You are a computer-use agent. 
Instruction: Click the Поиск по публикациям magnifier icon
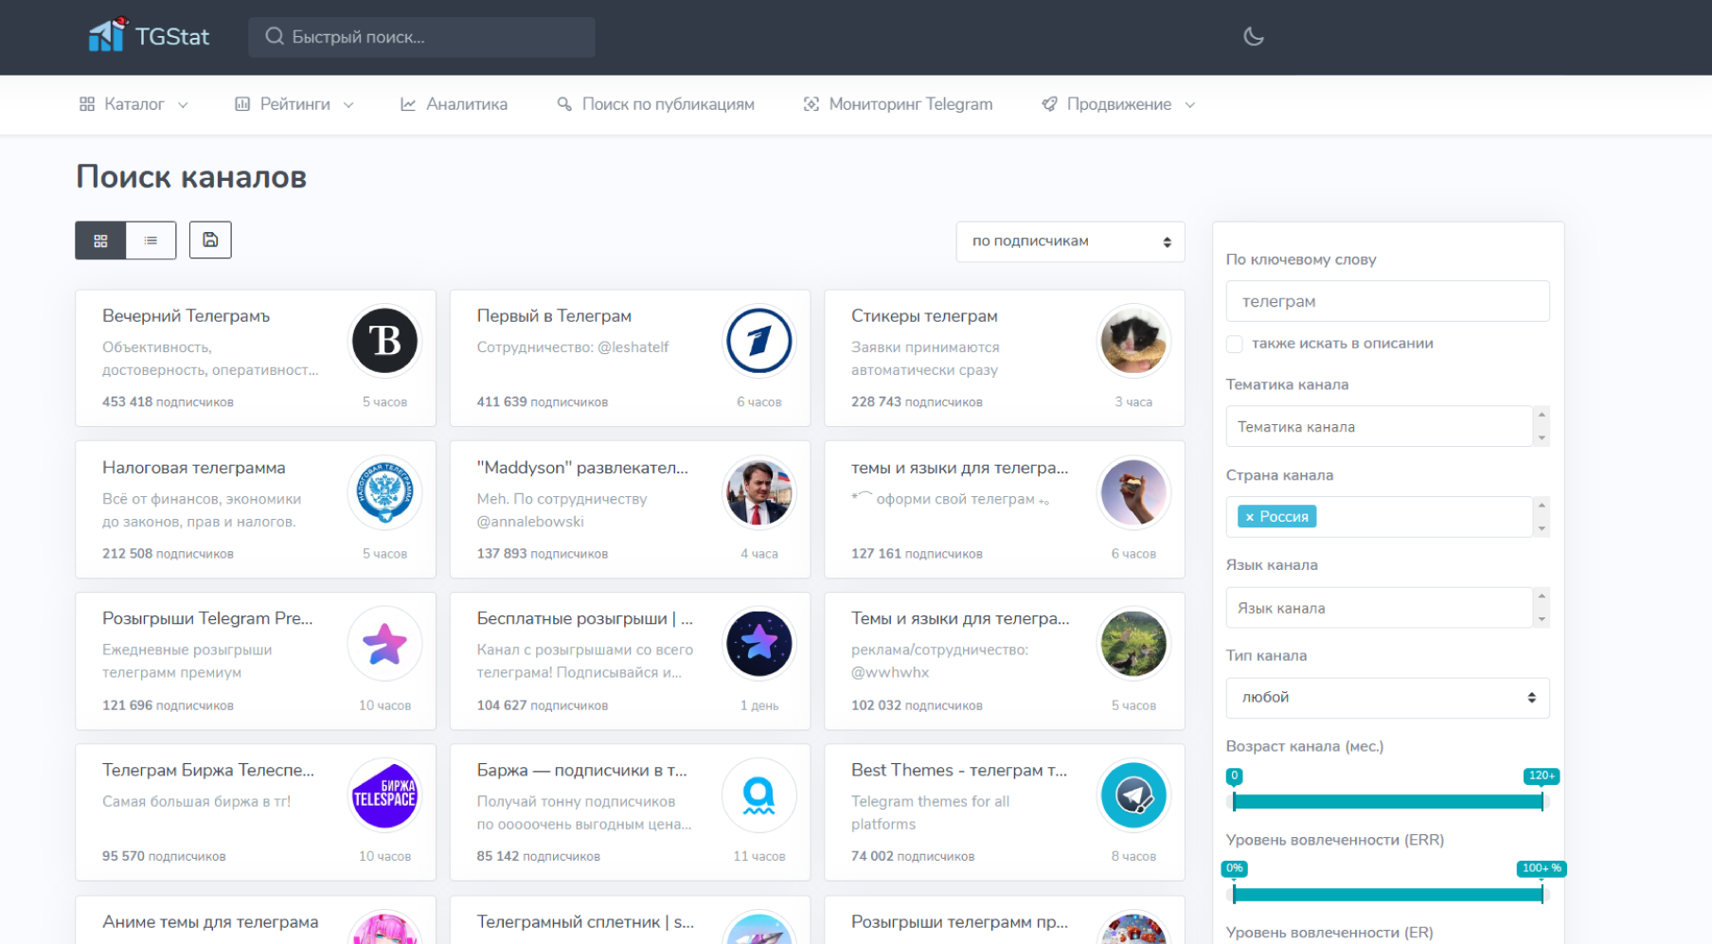tap(564, 104)
